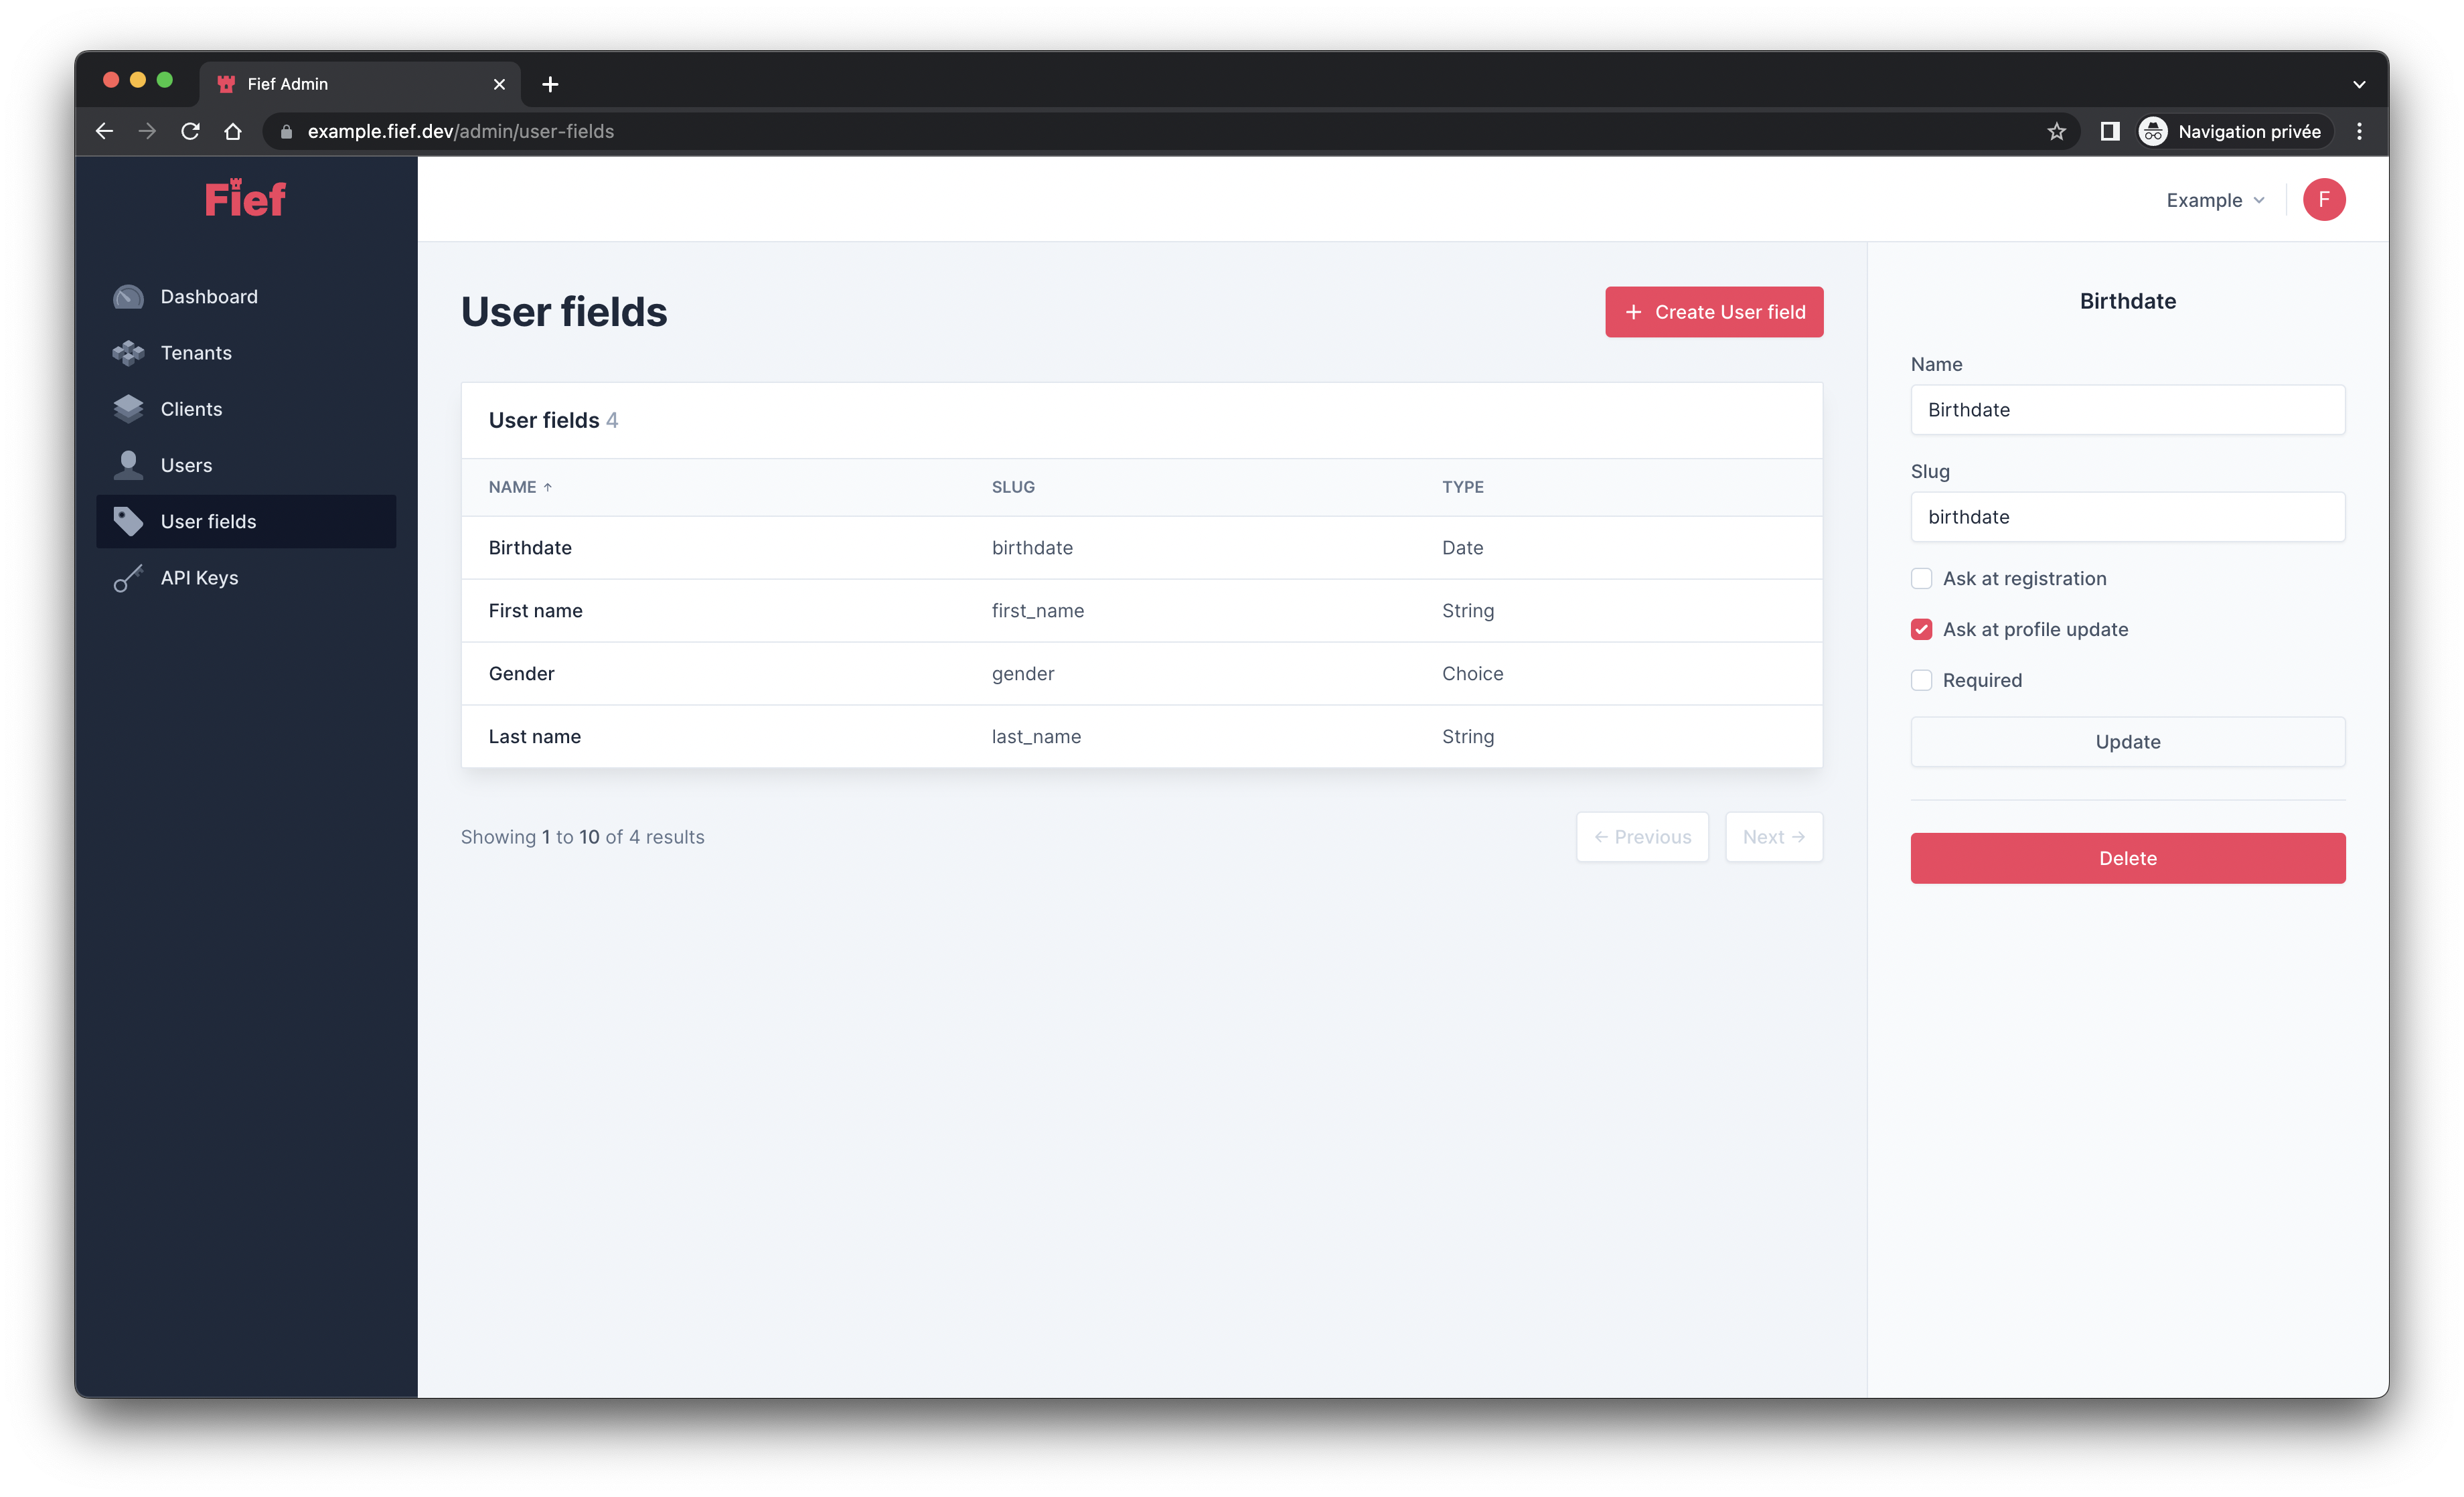The image size is (2464, 1497).
Task: Open a new browser tab
Action: pos(550,84)
